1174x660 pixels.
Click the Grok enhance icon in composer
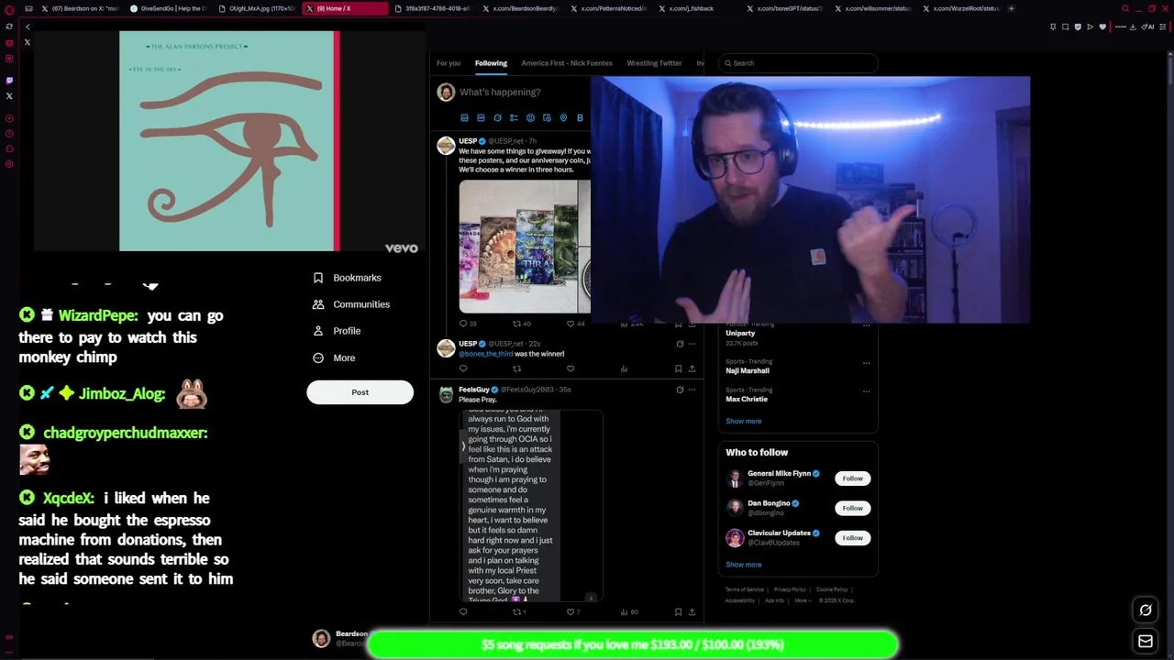click(497, 118)
